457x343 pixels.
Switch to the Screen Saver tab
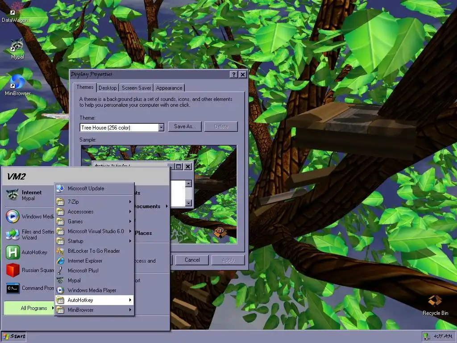tap(137, 88)
